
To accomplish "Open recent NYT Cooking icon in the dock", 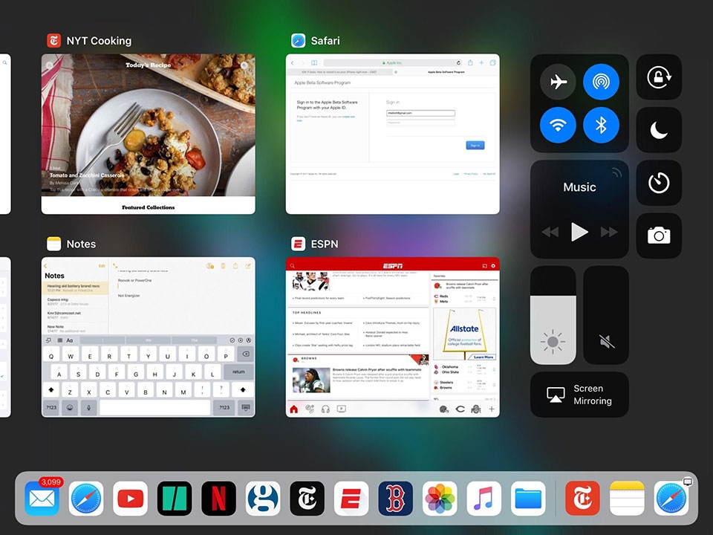I will (x=582, y=499).
